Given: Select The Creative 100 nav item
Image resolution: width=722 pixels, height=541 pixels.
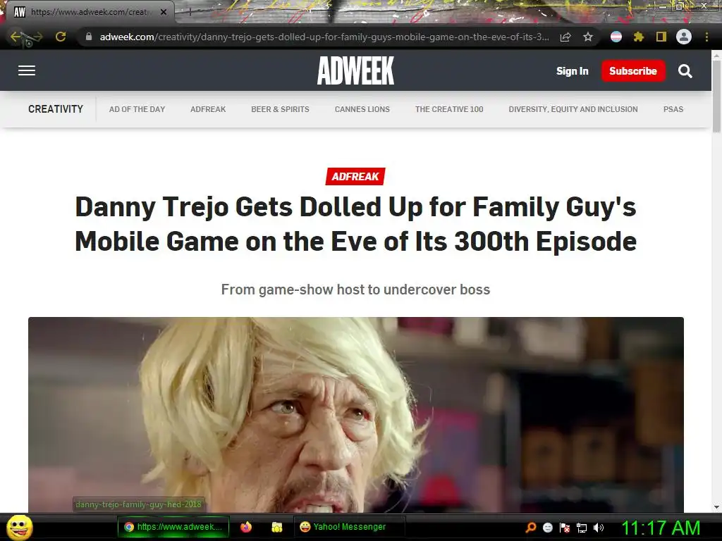Looking at the screenshot, I should tap(449, 109).
